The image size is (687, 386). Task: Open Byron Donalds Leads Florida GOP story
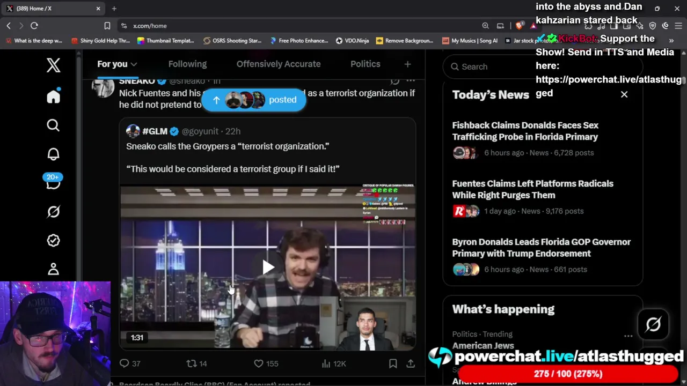pyautogui.click(x=542, y=248)
